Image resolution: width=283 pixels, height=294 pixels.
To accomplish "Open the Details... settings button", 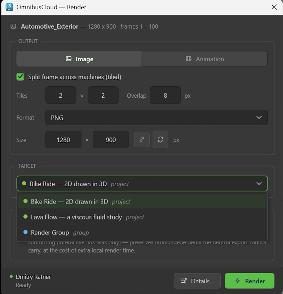I will point(197,281).
